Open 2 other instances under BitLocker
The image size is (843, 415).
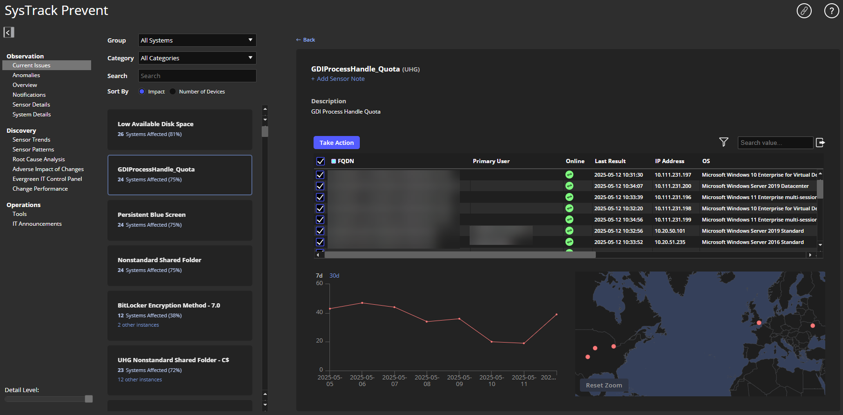coord(138,325)
